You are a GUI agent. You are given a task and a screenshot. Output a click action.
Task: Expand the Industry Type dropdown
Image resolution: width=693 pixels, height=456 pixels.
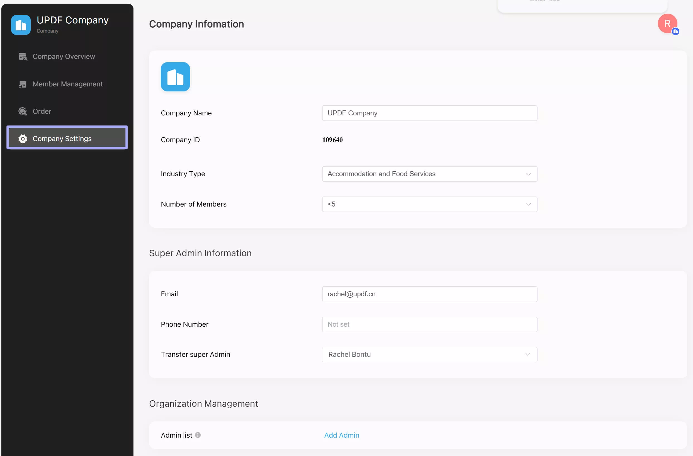[x=429, y=174]
